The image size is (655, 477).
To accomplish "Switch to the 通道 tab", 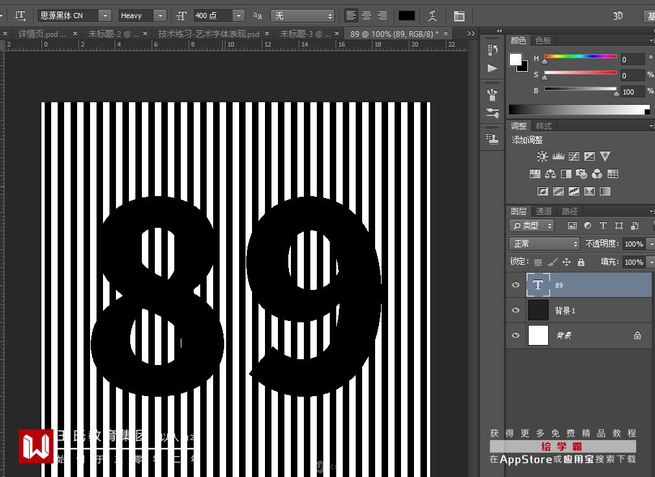I will pos(544,211).
